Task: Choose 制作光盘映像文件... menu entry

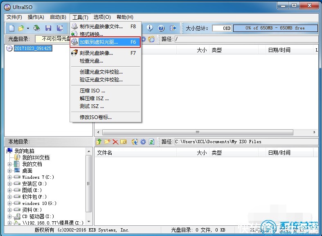Action: (105, 27)
